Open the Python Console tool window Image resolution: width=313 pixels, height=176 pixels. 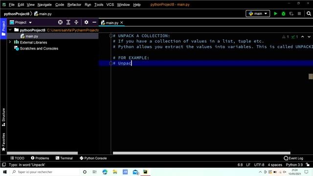(93, 158)
